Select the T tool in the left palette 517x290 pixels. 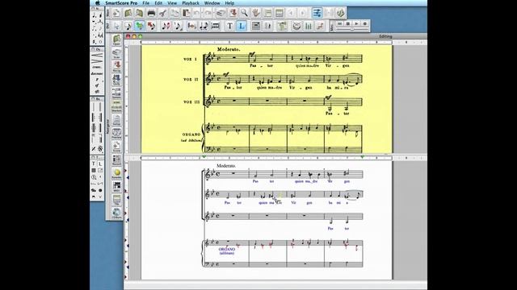94,164
